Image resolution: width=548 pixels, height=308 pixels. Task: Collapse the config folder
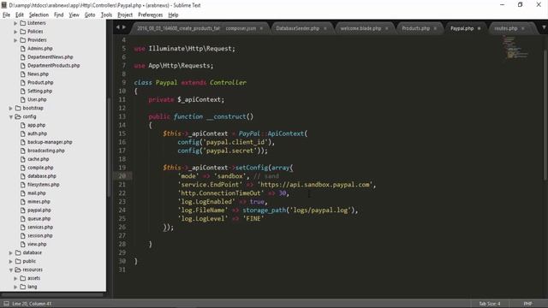point(11,116)
